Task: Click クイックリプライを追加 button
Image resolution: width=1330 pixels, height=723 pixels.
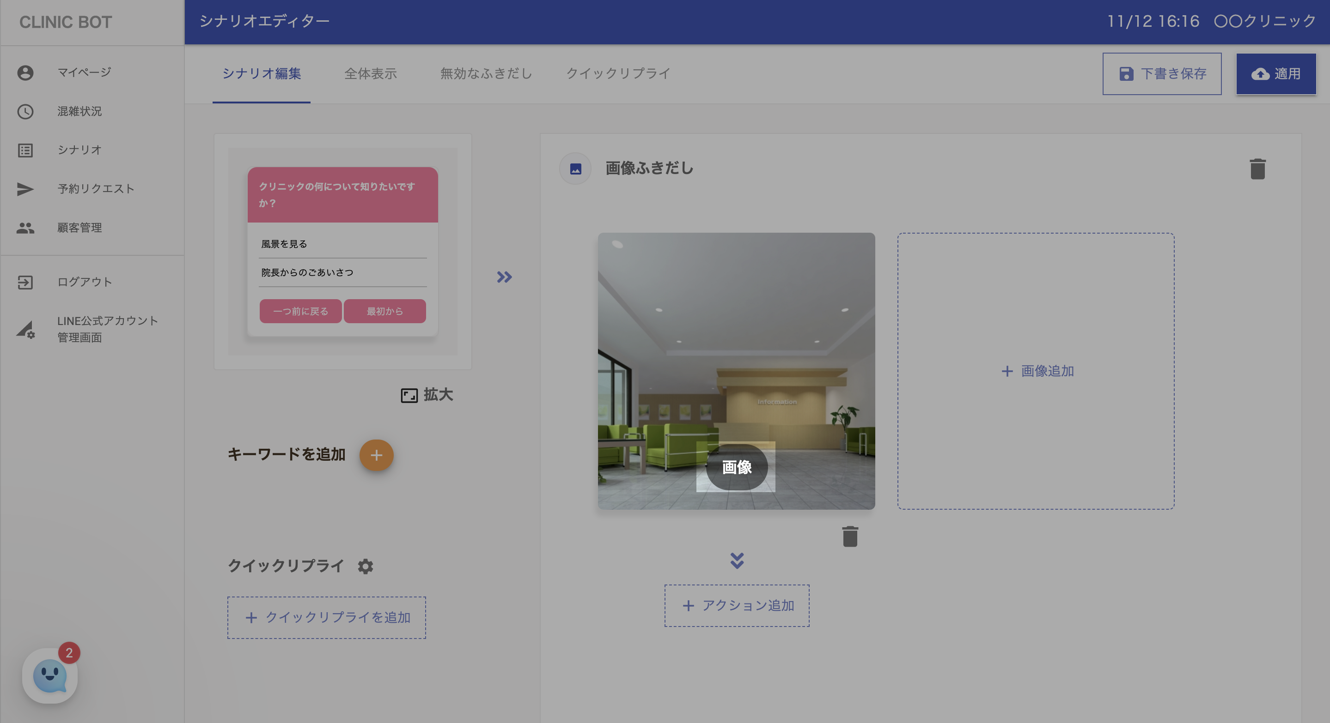Action: (326, 617)
